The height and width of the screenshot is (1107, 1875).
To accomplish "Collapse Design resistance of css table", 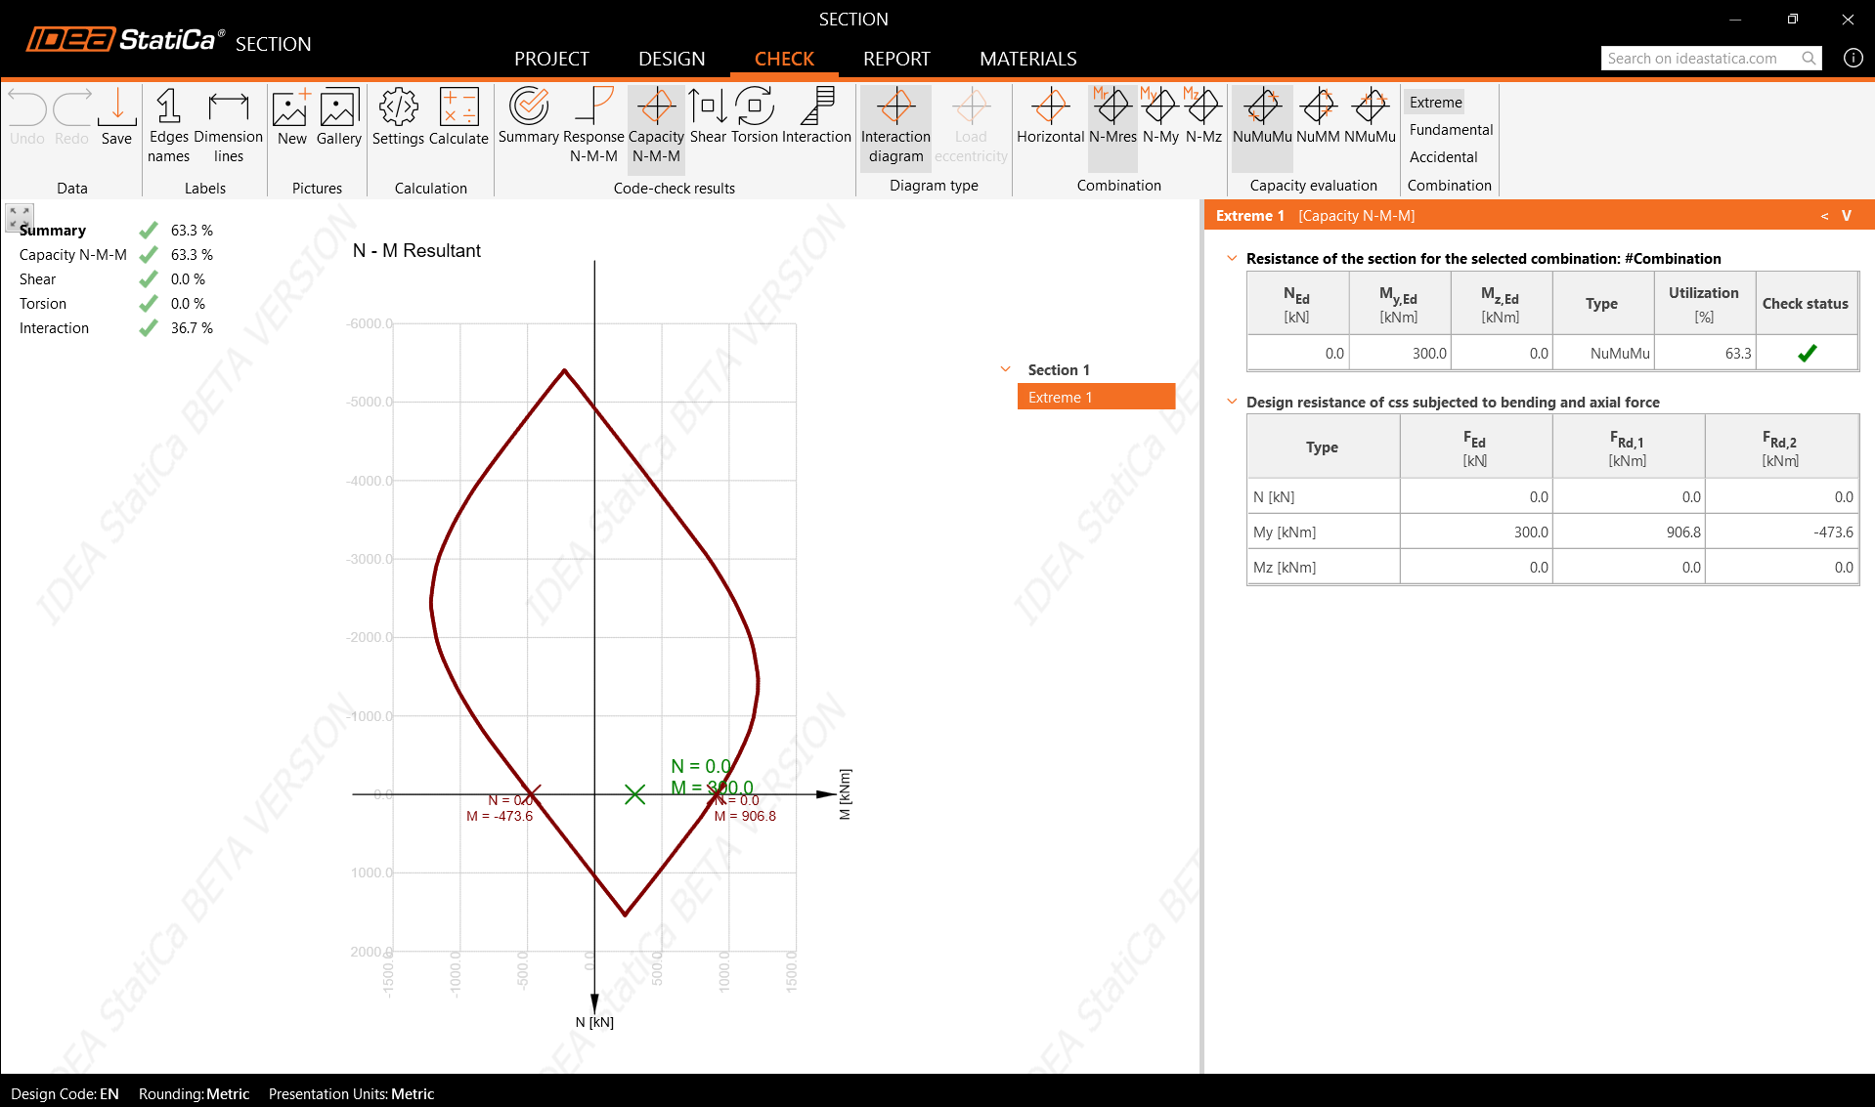I will pyautogui.click(x=1232, y=402).
